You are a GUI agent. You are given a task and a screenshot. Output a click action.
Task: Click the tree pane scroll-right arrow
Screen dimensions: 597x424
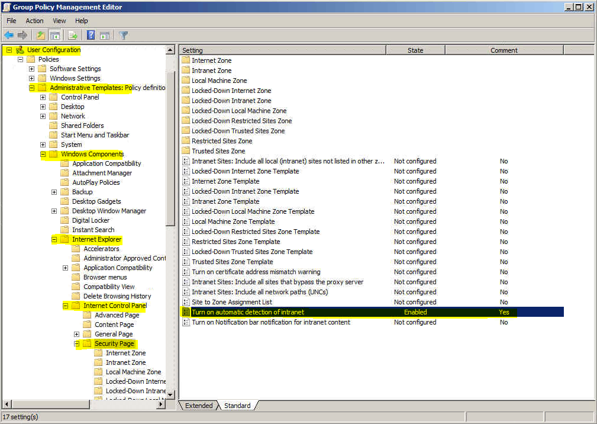click(162, 404)
